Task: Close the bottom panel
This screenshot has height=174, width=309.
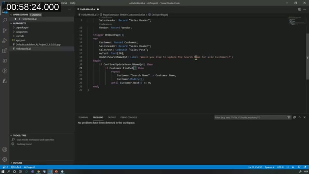Action: pyautogui.click(x=304, y=117)
